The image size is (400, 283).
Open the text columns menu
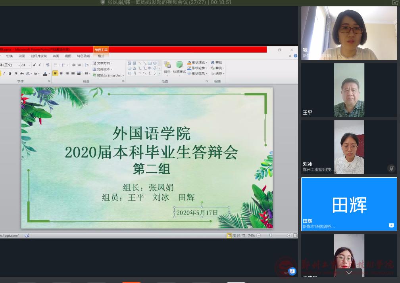[x=87, y=73]
